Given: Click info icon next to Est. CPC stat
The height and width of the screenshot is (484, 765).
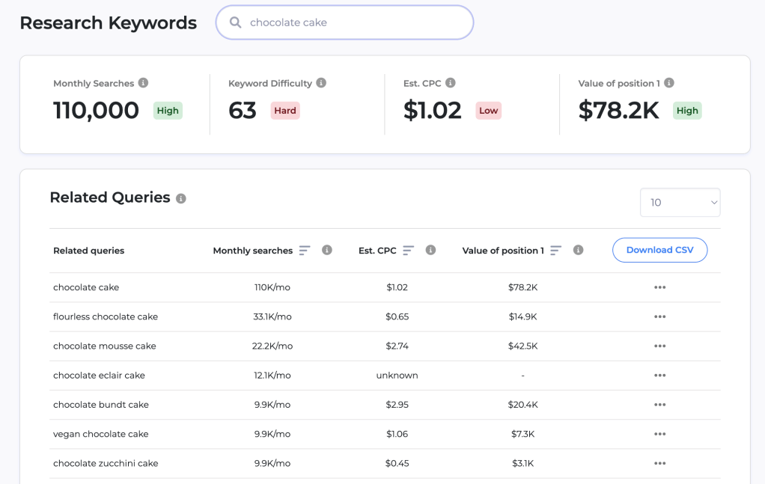Looking at the screenshot, I should pyautogui.click(x=451, y=83).
